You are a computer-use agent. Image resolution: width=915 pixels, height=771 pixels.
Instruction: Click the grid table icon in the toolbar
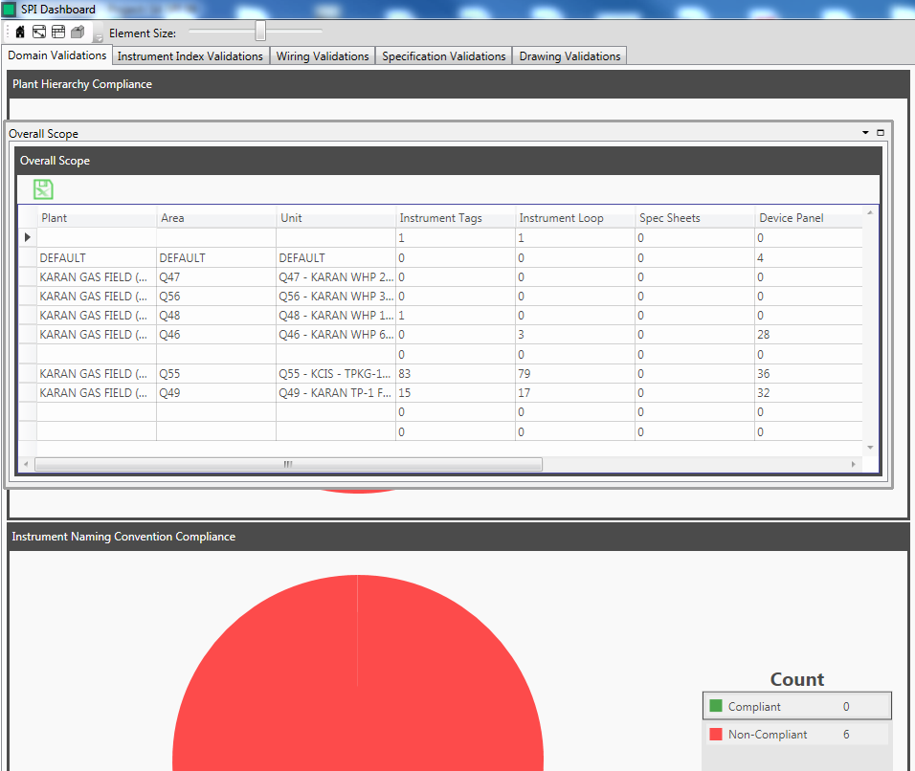(58, 33)
